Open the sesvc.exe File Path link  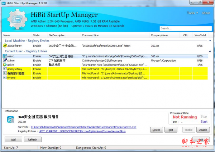[x=88, y=127]
